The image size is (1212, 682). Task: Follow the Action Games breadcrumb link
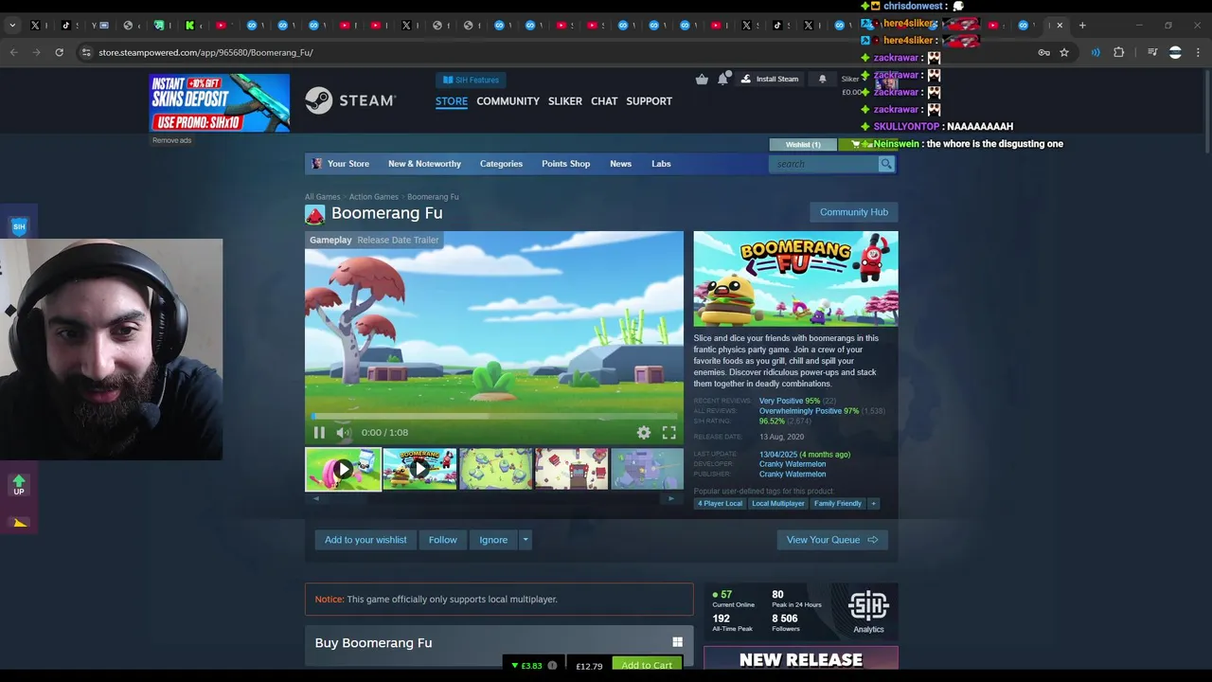(373, 197)
